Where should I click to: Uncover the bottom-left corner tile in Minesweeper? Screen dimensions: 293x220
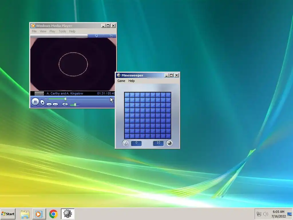coord(127,136)
